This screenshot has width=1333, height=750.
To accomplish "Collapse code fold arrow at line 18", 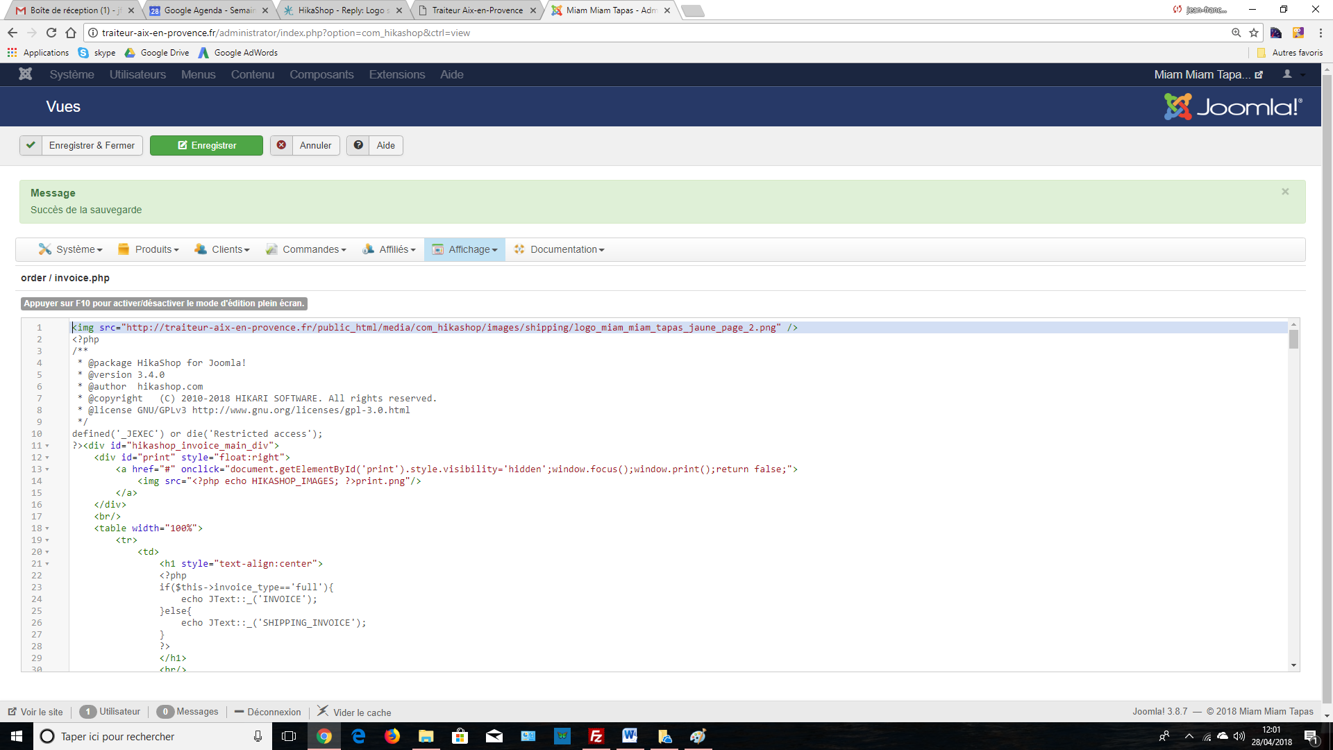I will click(x=47, y=528).
